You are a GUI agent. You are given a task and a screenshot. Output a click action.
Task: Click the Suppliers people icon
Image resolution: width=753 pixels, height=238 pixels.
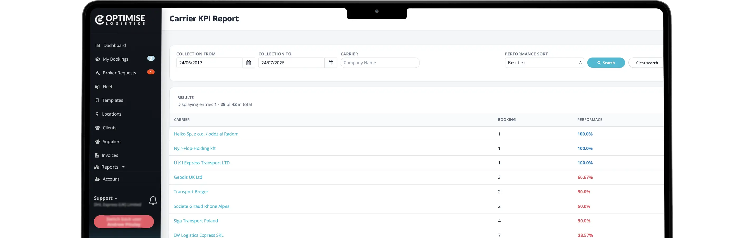[x=98, y=141]
